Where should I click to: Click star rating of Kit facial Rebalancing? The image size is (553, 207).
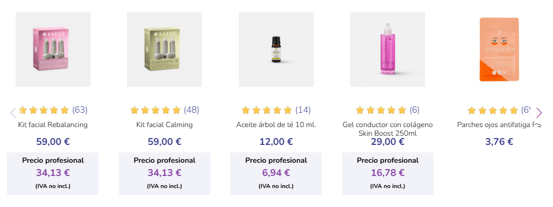(44, 110)
